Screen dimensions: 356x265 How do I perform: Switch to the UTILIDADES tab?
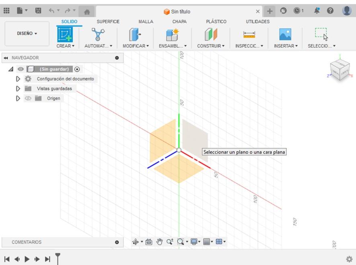[x=258, y=22]
